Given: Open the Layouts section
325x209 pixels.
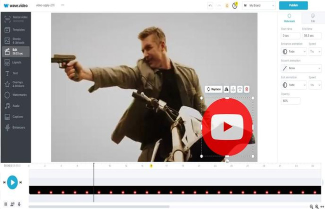Looking at the screenshot, I should pyautogui.click(x=16, y=62).
